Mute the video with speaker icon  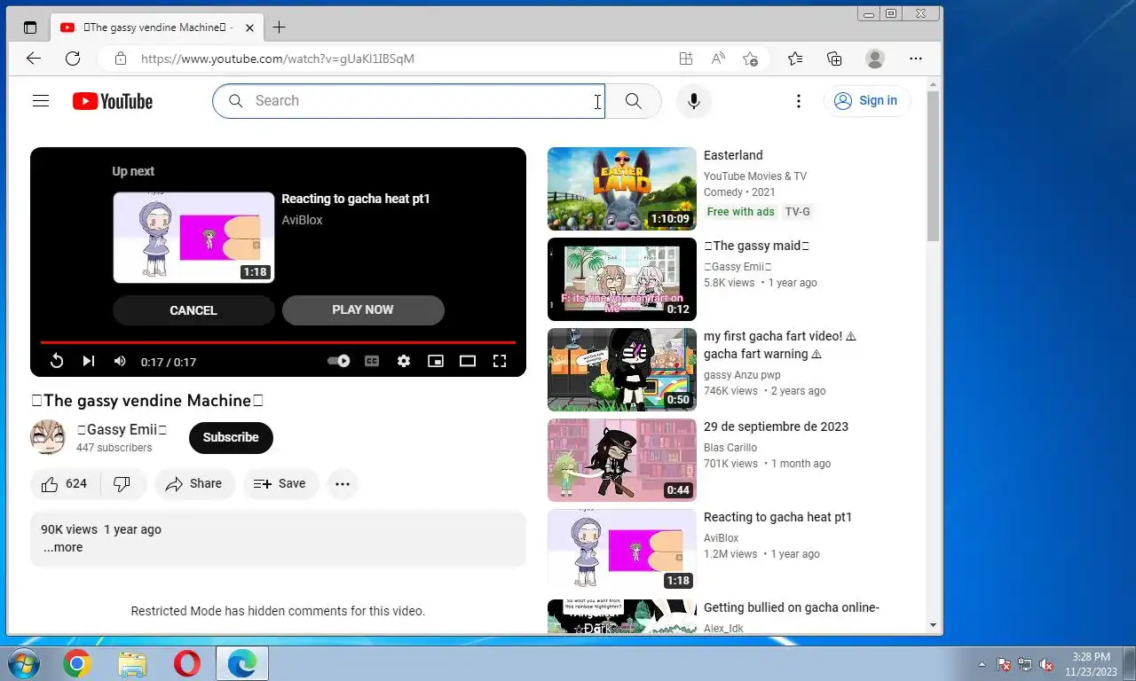click(x=120, y=361)
